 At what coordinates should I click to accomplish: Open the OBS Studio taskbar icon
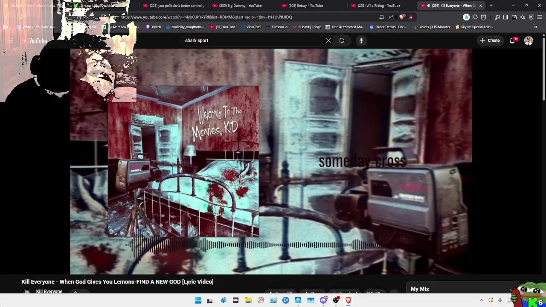coord(336,301)
